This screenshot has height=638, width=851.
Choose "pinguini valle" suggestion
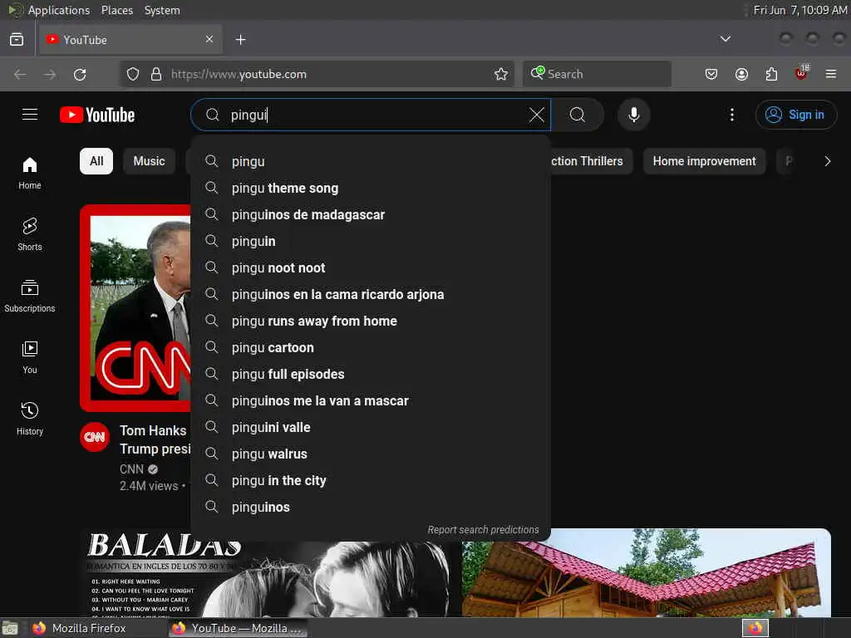click(370, 427)
